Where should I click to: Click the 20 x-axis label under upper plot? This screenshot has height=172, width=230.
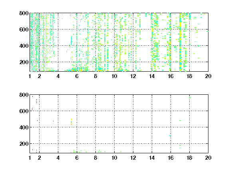tap(208, 76)
